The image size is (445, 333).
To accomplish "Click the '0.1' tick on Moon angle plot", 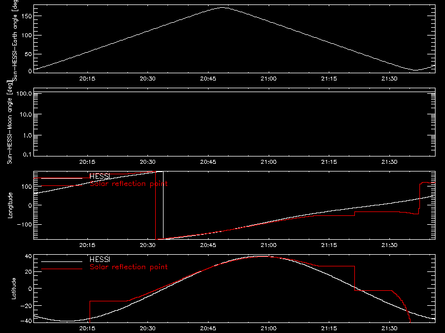I will point(27,155).
